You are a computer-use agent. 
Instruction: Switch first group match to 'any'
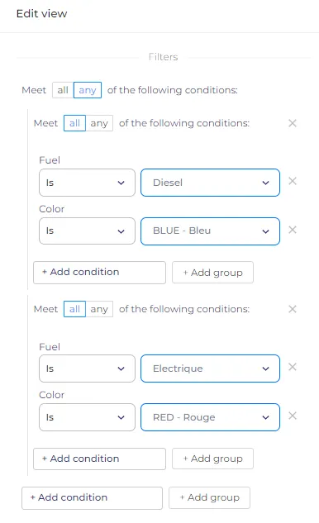click(99, 123)
